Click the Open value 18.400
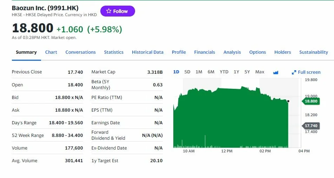Viewport: 334px width, 178px height. pyautogui.click(x=75, y=85)
